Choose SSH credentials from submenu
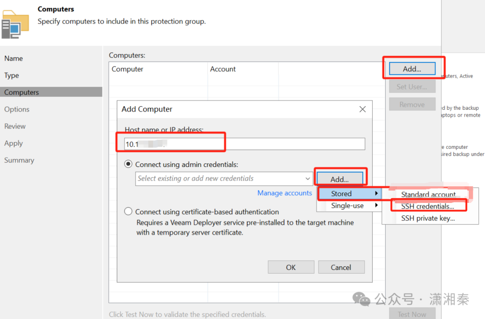The height and width of the screenshot is (319, 485). (428, 207)
